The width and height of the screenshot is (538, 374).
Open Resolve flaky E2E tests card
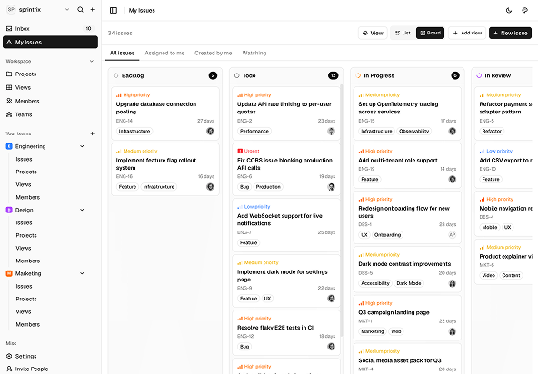click(286, 332)
